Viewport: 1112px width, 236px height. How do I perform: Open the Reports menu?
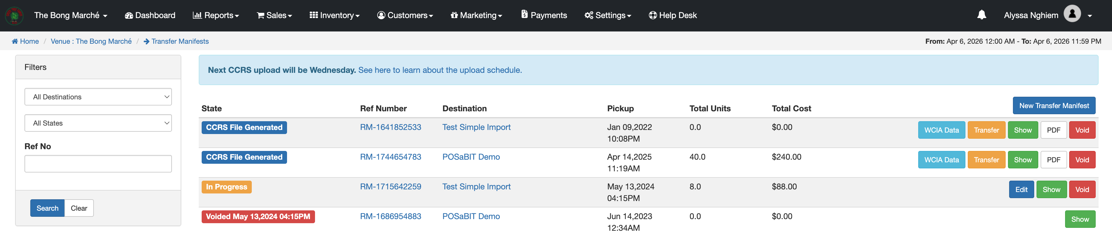click(x=215, y=15)
